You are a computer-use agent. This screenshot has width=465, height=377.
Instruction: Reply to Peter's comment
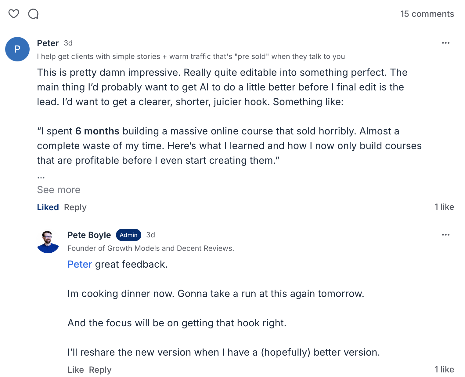[x=75, y=207]
